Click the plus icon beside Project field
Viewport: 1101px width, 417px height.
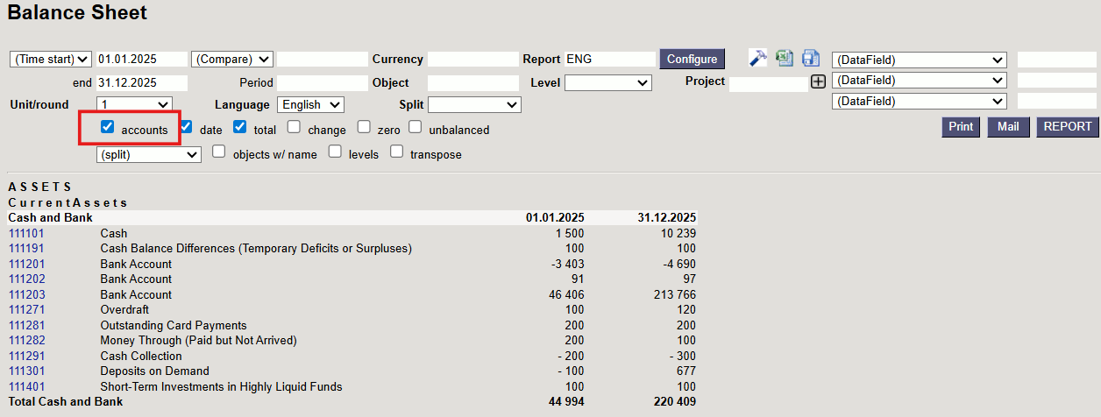[818, 81]
